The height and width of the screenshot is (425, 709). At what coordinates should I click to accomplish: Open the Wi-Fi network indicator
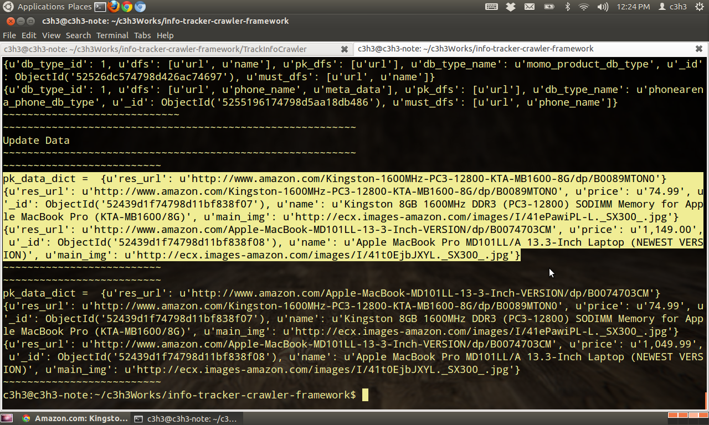coord(584,7)
